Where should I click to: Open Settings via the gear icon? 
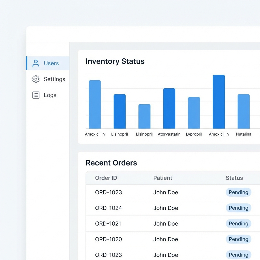tap(36, 79)
